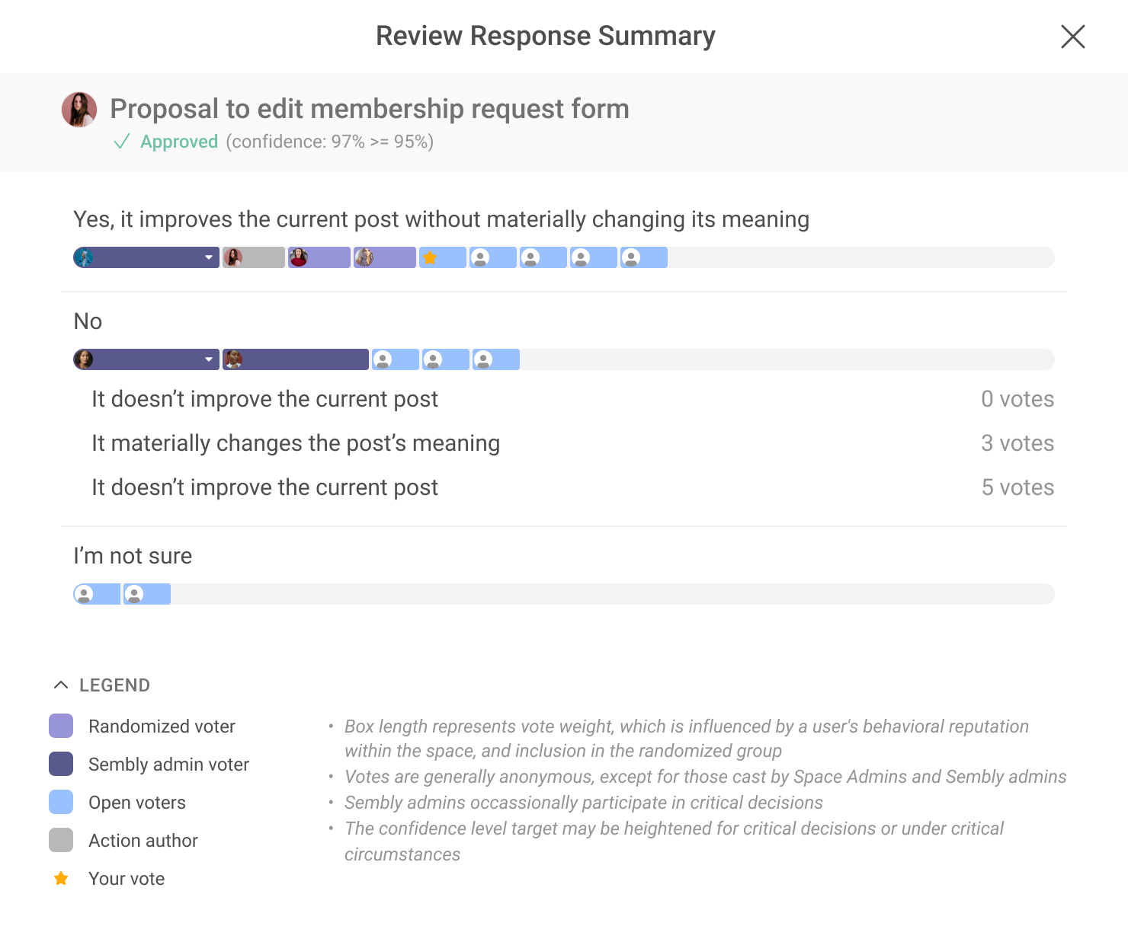
Task: Click the second Sembly admin vote in No bar
Action: tap(296, 359)
